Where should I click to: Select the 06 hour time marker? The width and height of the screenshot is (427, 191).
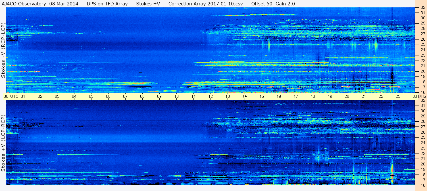tap(108, 96)
